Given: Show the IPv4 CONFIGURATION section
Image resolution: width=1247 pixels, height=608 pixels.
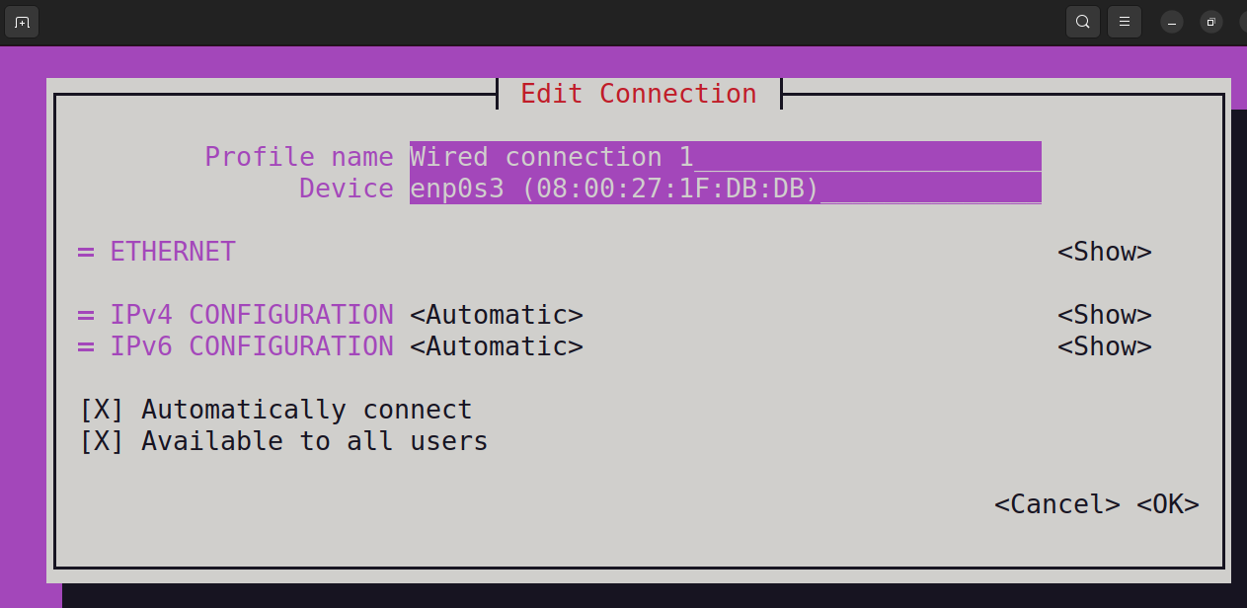Looking at the screenshot, I should [1105, 315].
